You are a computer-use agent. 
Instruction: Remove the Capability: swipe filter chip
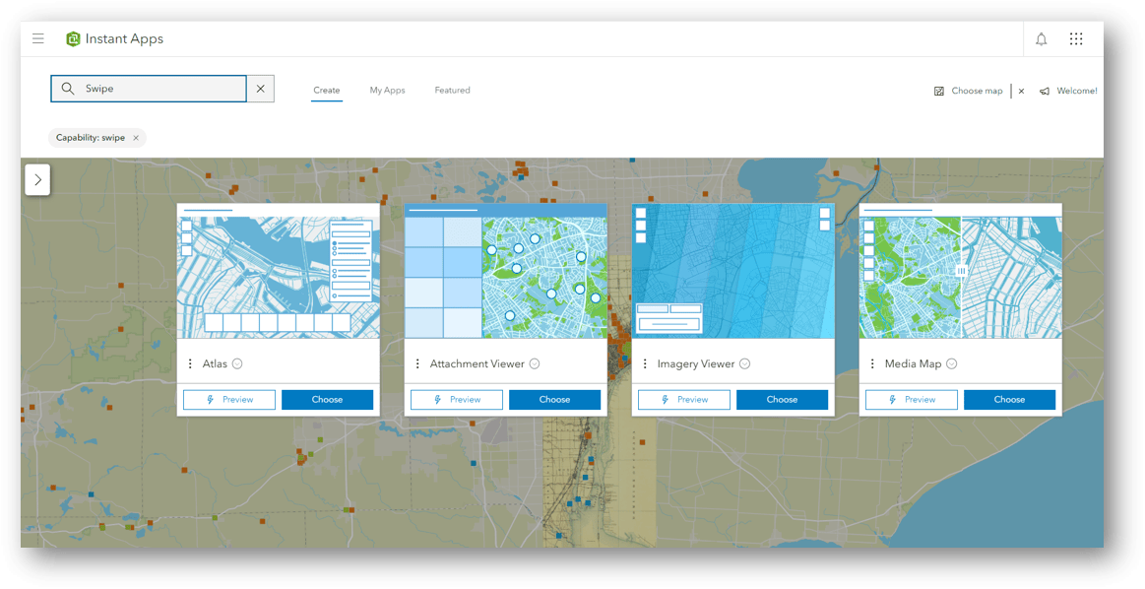point(136,137)
